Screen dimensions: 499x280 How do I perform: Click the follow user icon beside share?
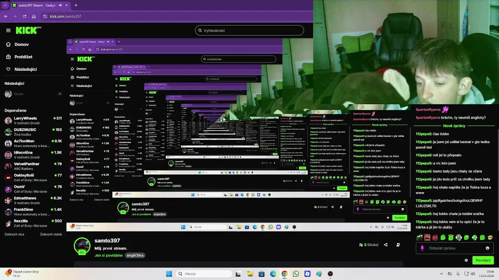point(398,245)
